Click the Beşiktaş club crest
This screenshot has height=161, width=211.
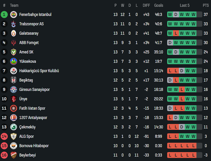click(x=14, y=80)
